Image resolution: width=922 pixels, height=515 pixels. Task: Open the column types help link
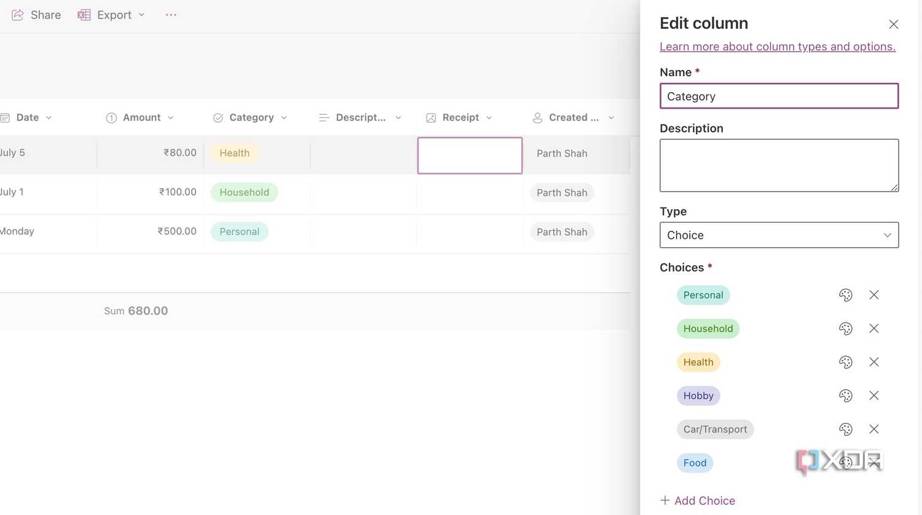(x=778, y=47)
